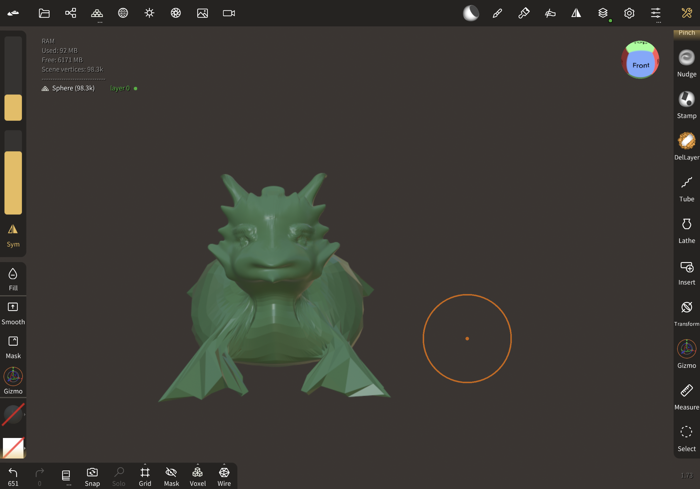
Task: Click the Top face of view cube
Action: pos(640,45)
